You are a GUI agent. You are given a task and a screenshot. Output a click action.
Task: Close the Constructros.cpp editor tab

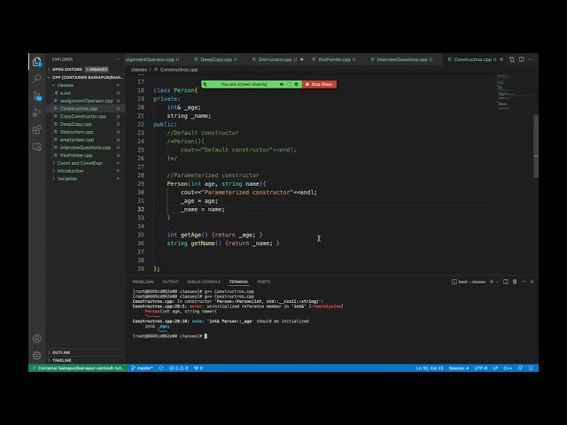tap(501, 59)
